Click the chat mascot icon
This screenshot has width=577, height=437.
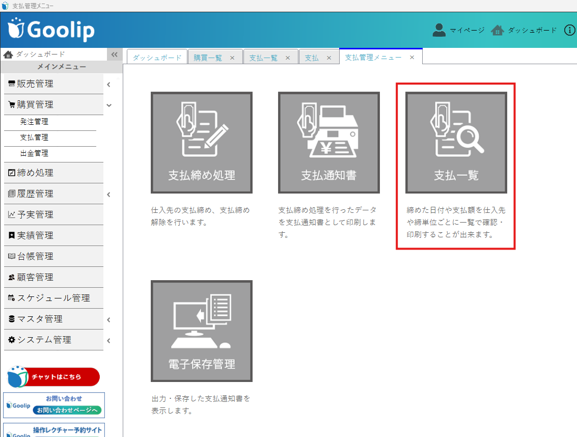pos(18,376)
